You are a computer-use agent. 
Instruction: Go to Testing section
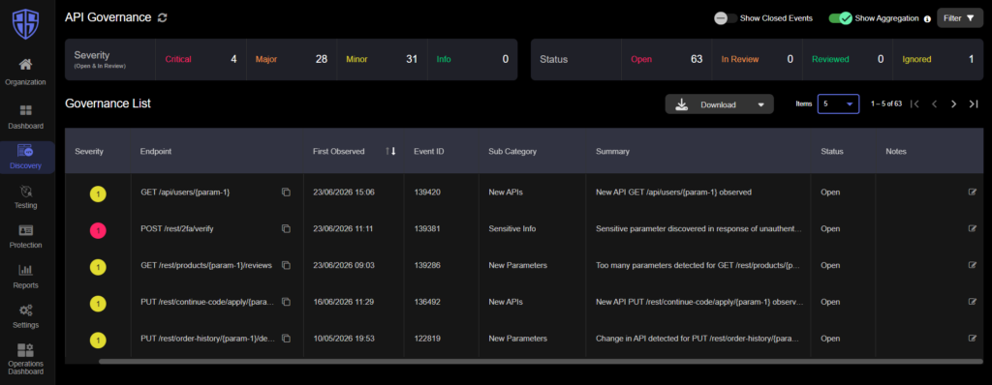(26, 196)
